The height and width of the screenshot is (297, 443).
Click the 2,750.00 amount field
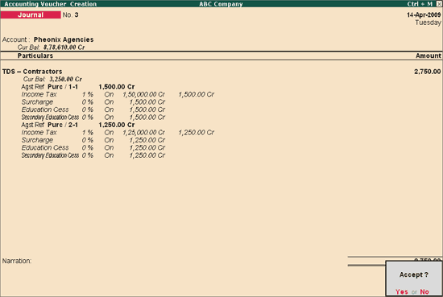pos(427,72)
